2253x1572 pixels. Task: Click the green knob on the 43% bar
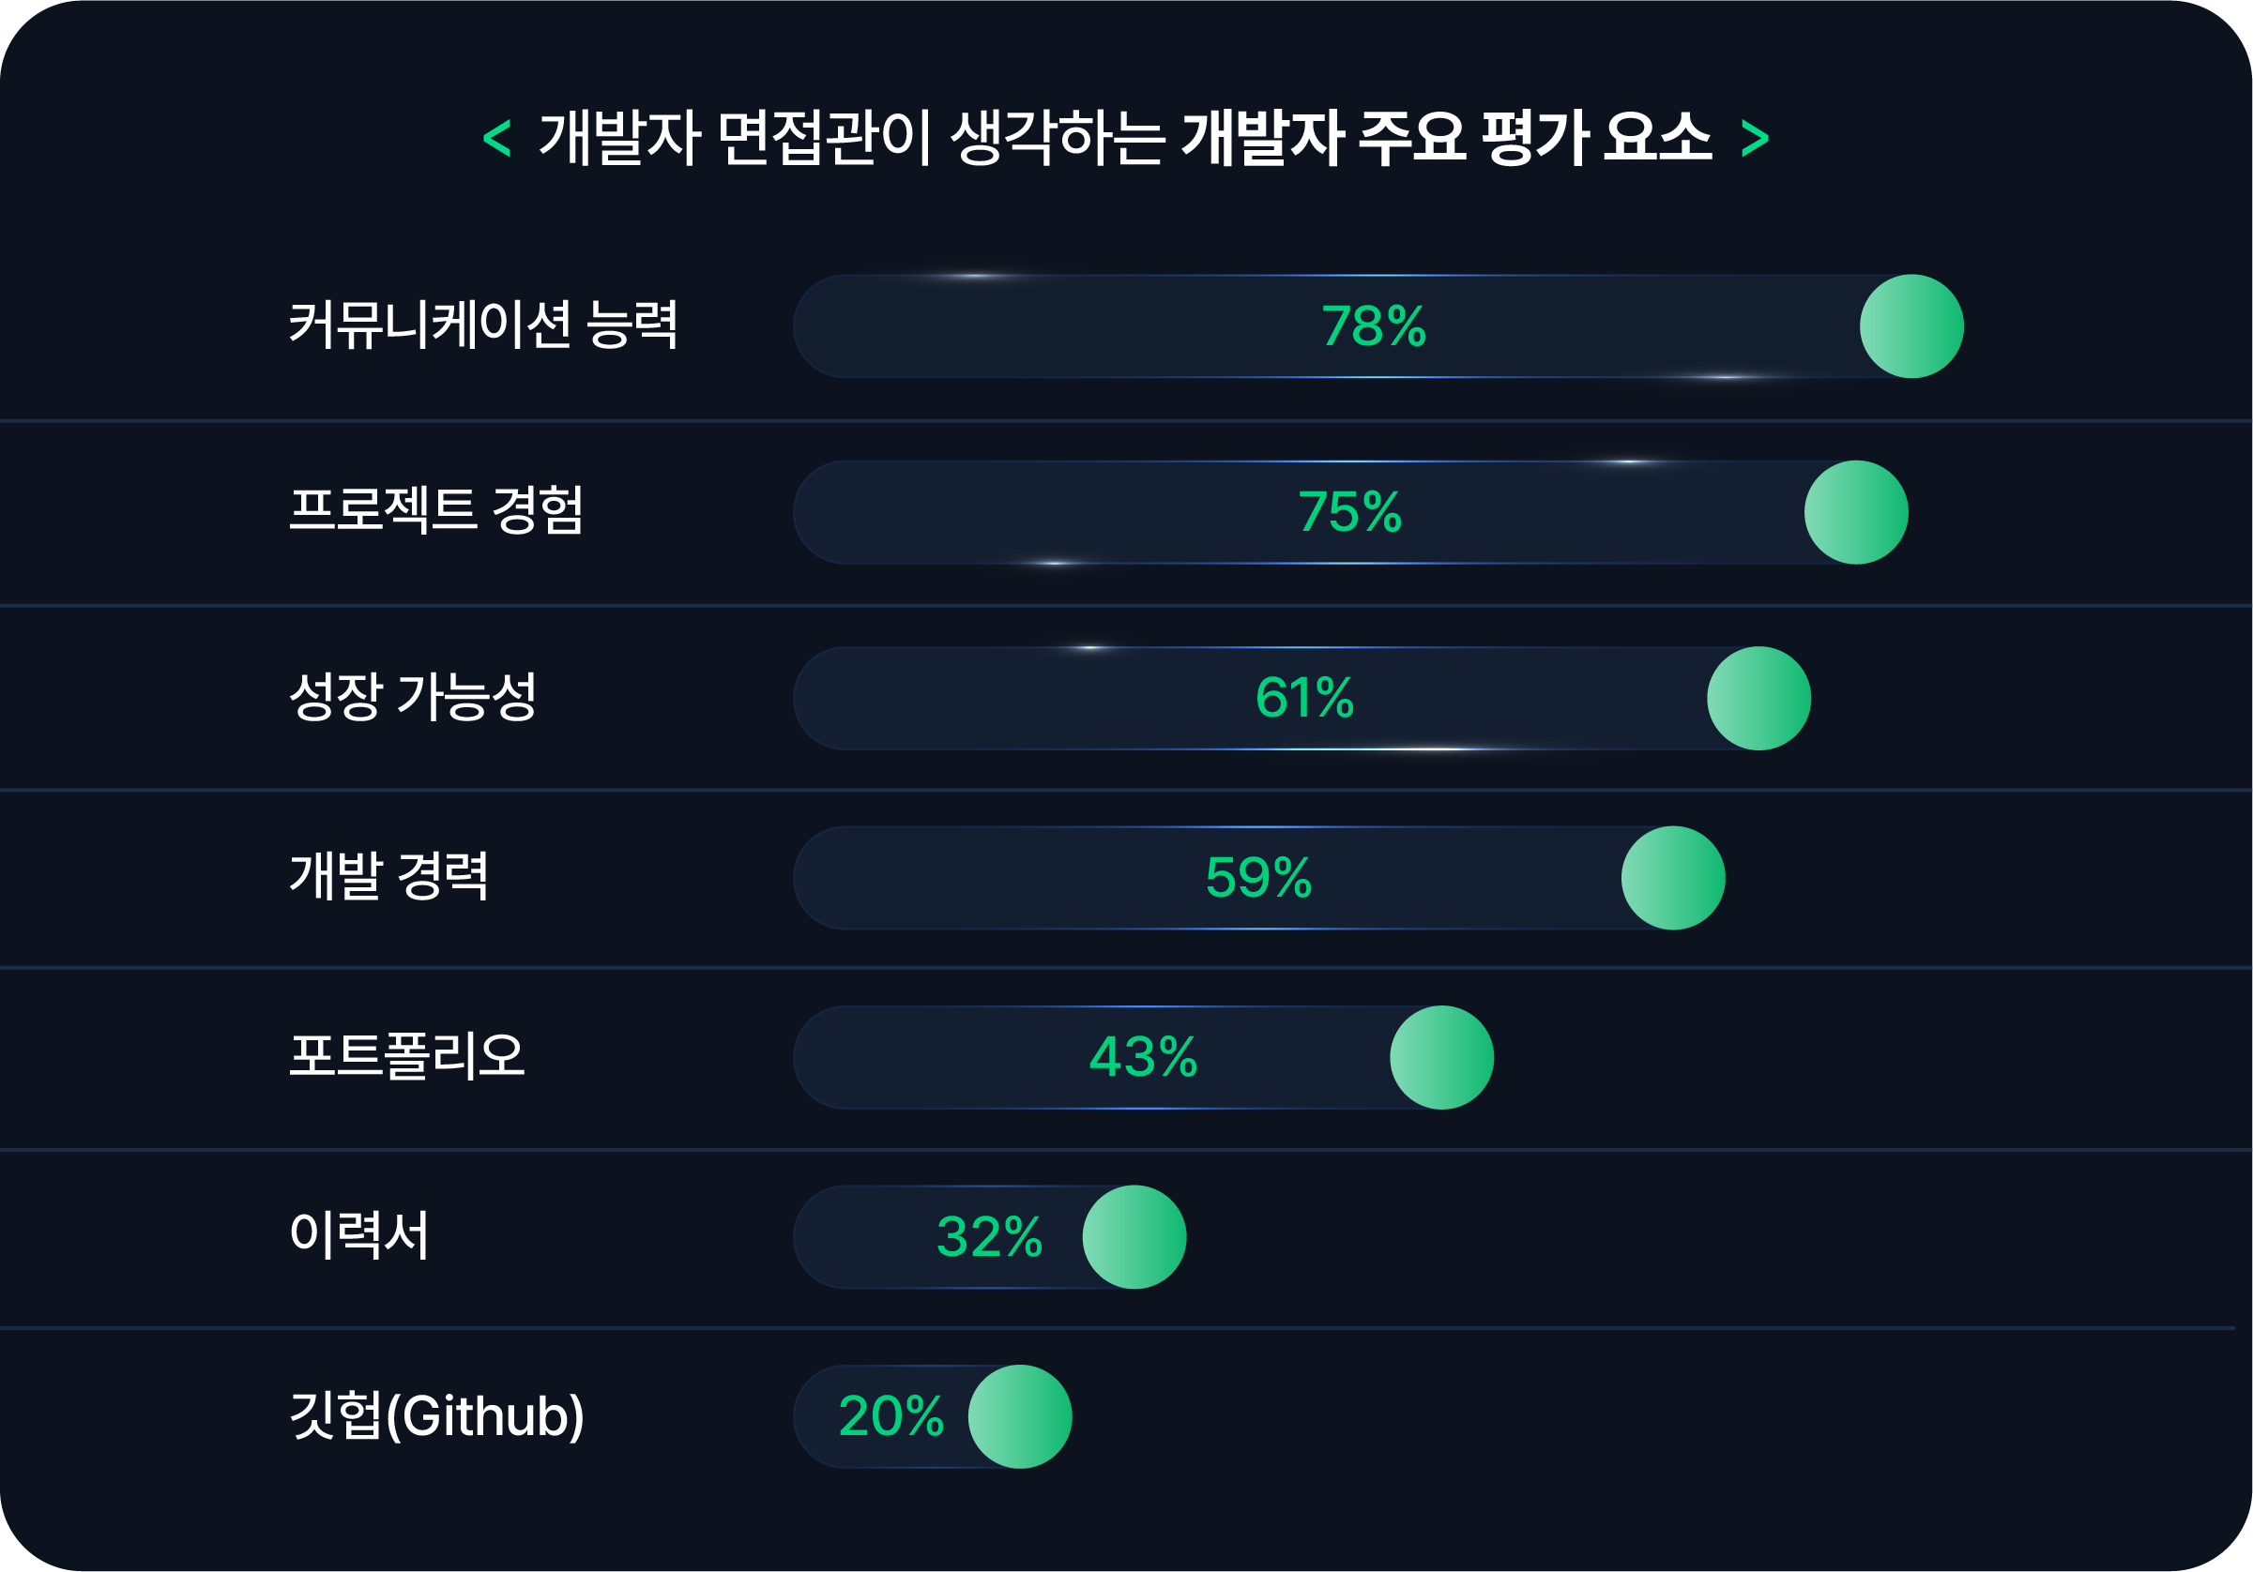coord(1441,1057)
